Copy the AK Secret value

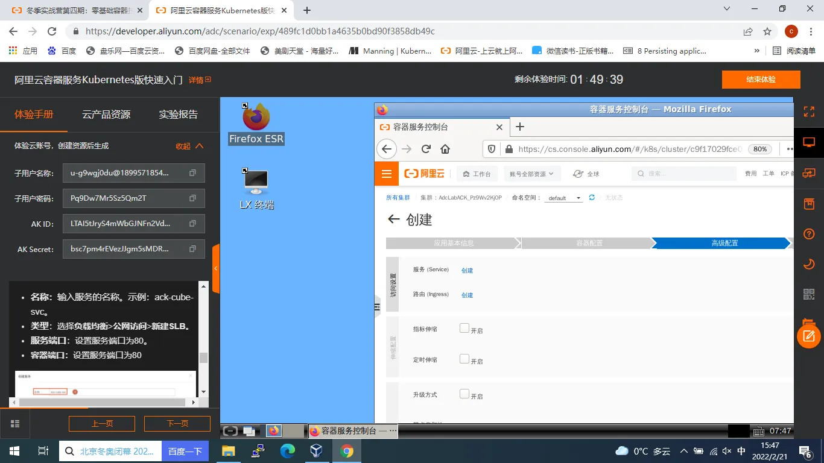(x=192, y=249)
